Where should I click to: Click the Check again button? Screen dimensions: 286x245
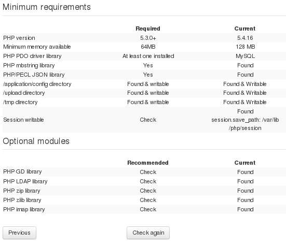click(148, 233)
